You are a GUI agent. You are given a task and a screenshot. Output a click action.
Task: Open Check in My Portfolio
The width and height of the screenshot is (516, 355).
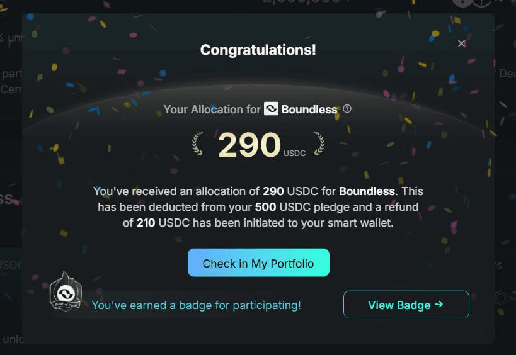coord(258,262)
